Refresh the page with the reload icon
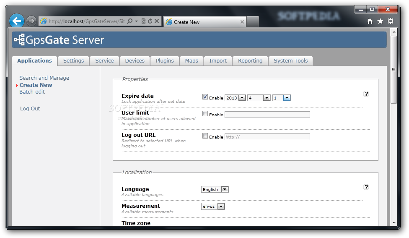 point(150,21)
